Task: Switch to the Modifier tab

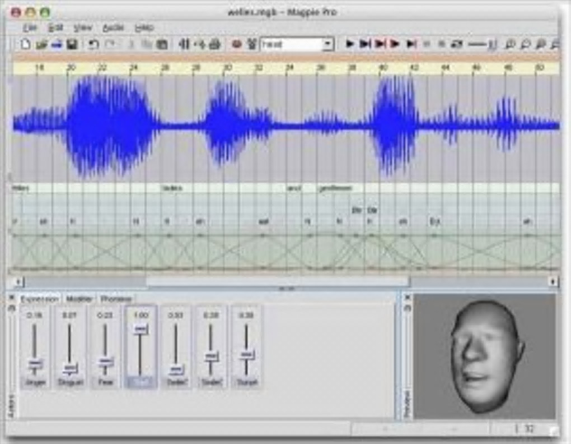Action: click(x=79, y=299)
